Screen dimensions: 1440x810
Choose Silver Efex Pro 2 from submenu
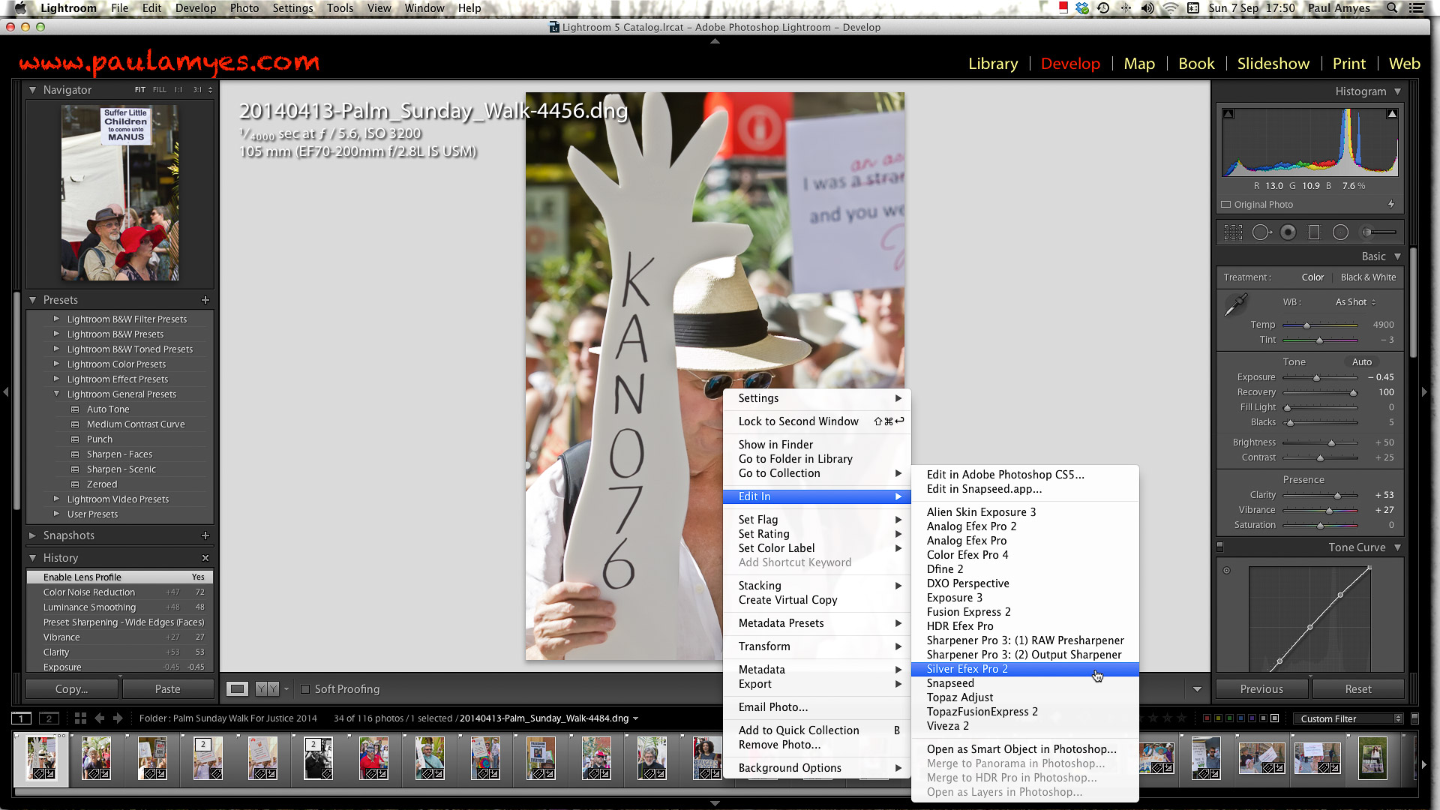point(967,669)
